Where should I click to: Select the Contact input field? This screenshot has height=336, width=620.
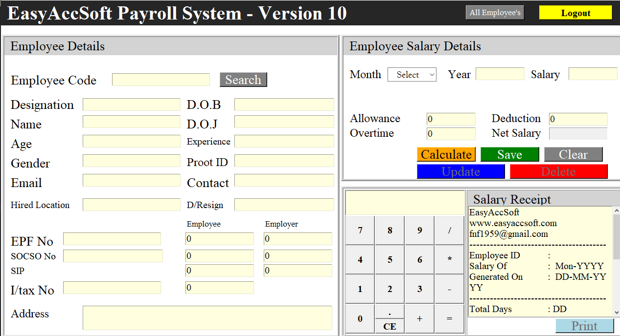tap(284, 180)
